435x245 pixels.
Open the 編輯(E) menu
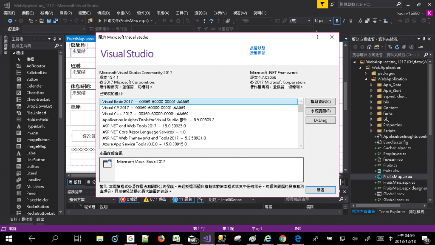click(28, 13)
